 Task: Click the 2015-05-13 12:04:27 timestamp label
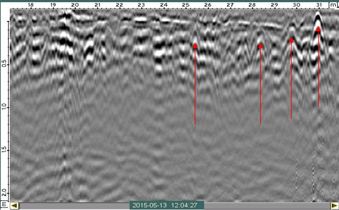tap(167, 206)
